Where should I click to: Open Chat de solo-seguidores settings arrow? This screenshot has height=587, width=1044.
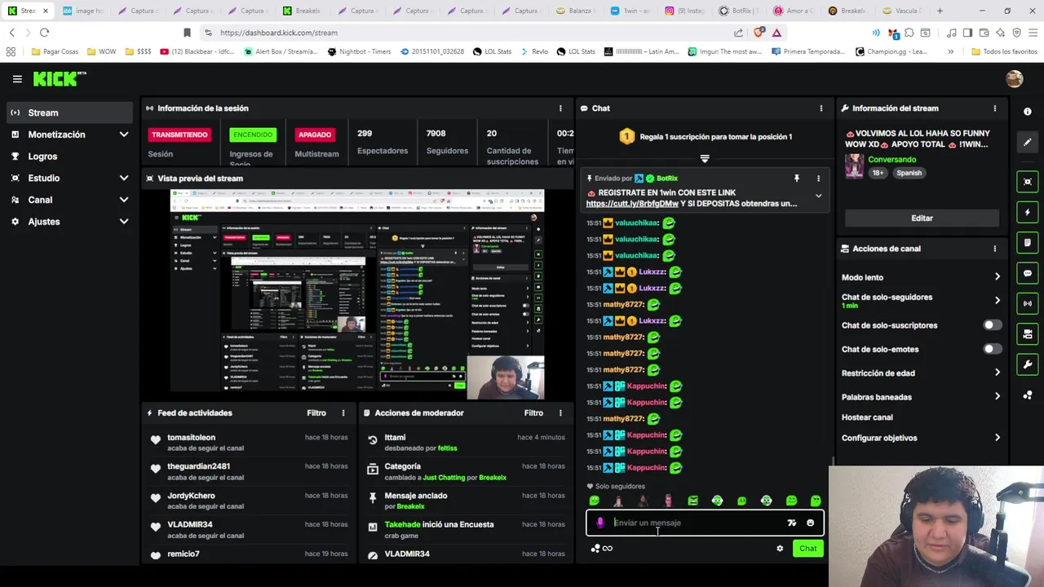tap(997, 301)
